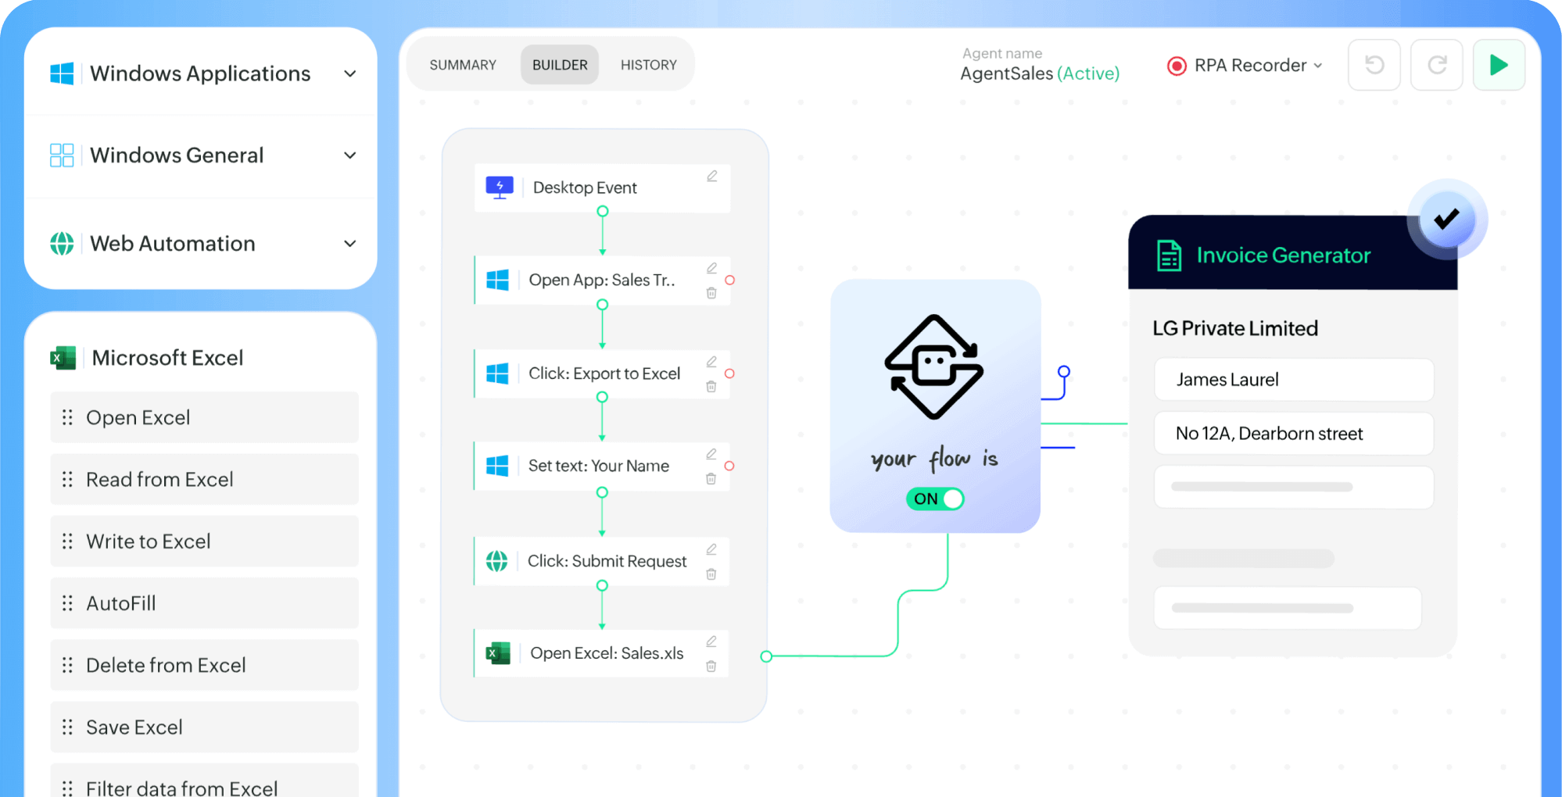Click the RPA Recorder record indicator
The height and width of the screenshot is (797, 1562).
tap(1177, 66)
